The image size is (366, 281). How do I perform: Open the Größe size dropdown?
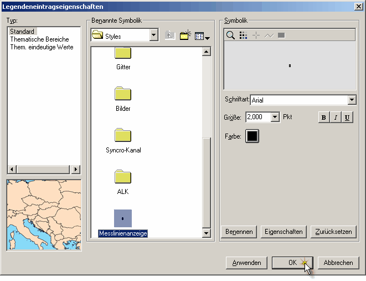(275, 117)
